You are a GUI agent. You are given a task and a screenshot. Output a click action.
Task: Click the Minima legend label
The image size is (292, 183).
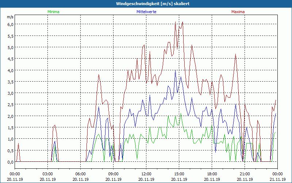53,12
